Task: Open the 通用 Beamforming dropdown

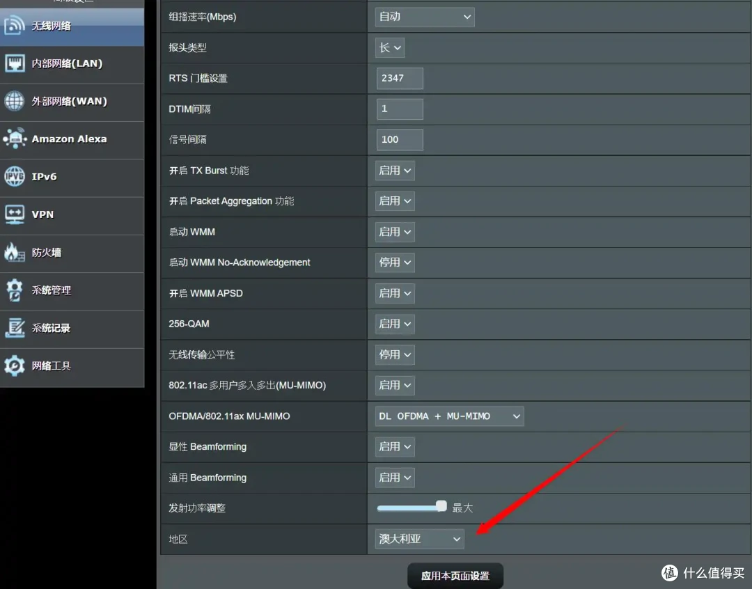Action: click(395, 477)
